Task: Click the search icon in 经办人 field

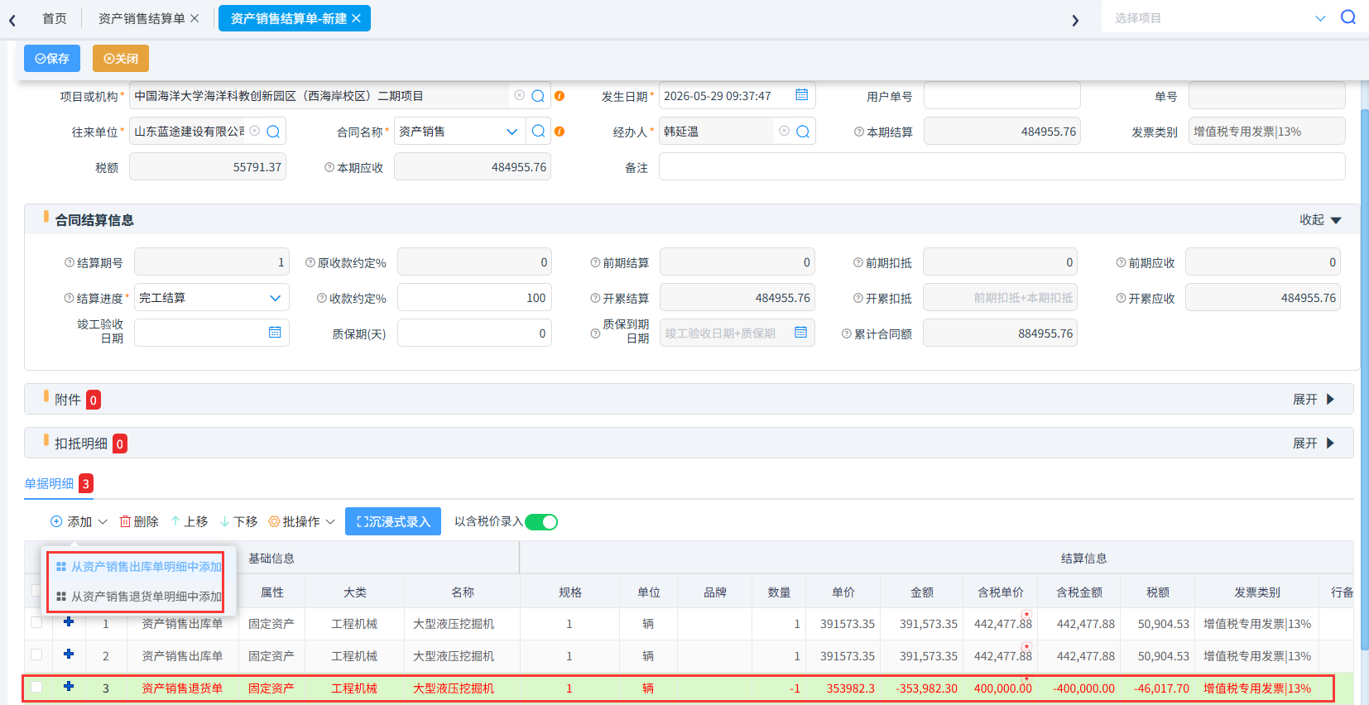Action: tap(803, 132)
